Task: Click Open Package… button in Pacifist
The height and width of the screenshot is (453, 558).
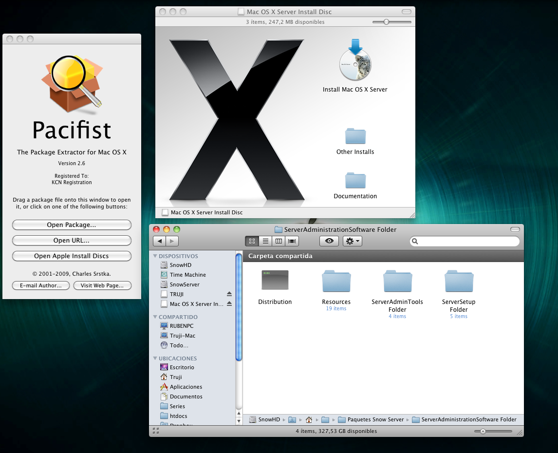Action: coord(72,225)
